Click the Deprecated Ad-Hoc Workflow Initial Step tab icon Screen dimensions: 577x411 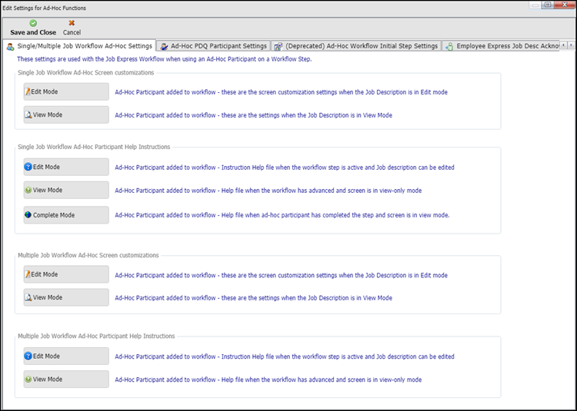click(x=278, y=47)
